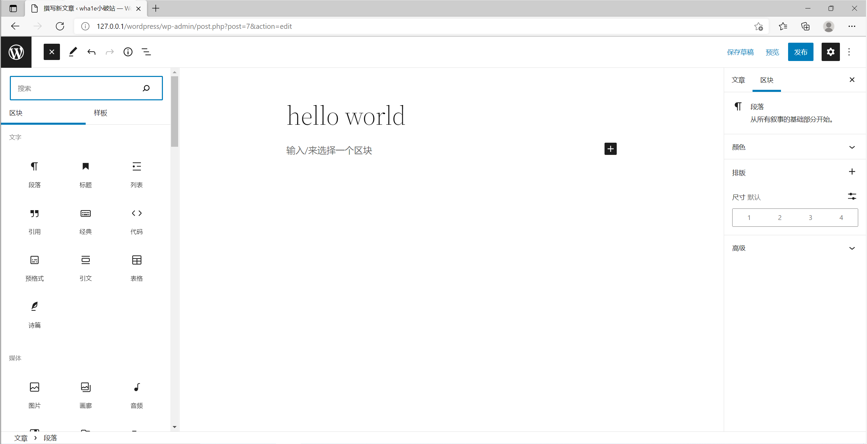Insert a Paragraph (段落) block
The height and width of the screenshot is (444, 867).
click(35, 174)
